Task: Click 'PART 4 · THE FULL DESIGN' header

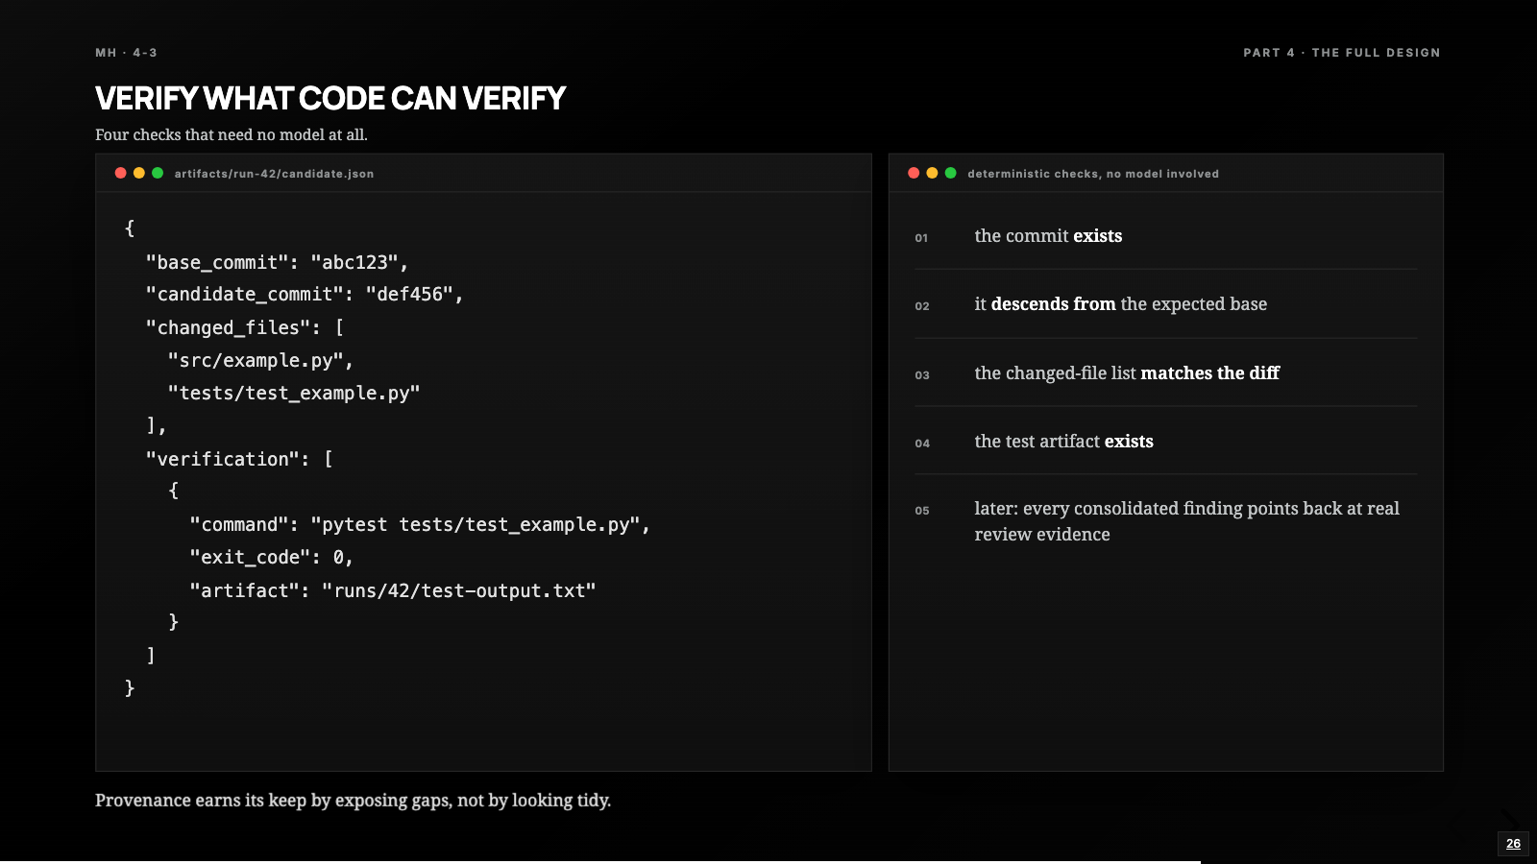Action: point(1342,53)
